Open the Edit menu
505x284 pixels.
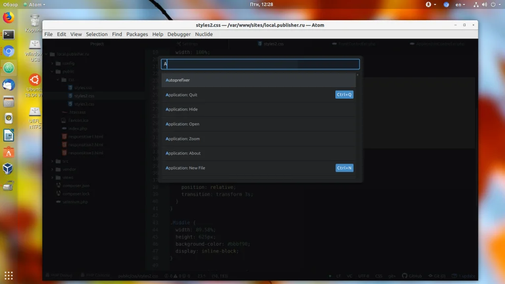coord(62,34)
